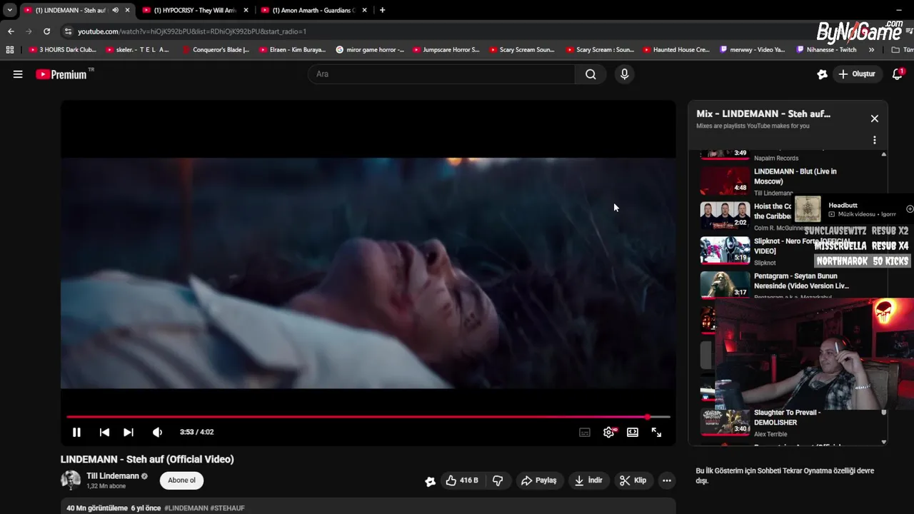The image size is (914, 514).
Task: Play Slipknot - Nero Forte video
Action: 725,250
